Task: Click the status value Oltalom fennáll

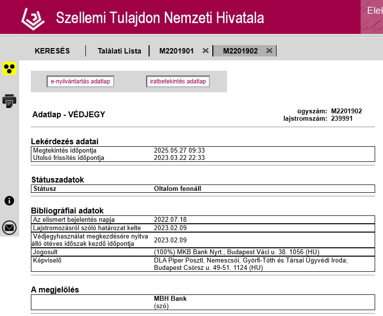Action: point(178,189)
